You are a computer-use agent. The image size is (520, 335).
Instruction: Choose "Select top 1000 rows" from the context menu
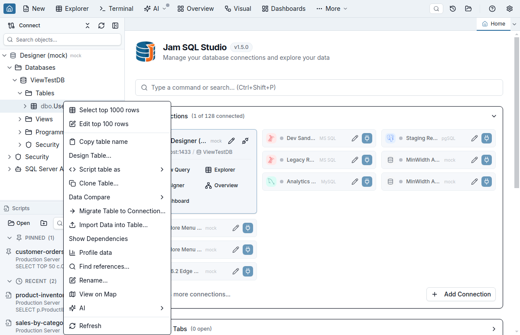117,110
